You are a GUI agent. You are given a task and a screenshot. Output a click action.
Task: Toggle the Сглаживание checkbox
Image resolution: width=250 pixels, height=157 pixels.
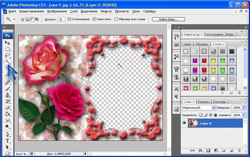point(69,19)
